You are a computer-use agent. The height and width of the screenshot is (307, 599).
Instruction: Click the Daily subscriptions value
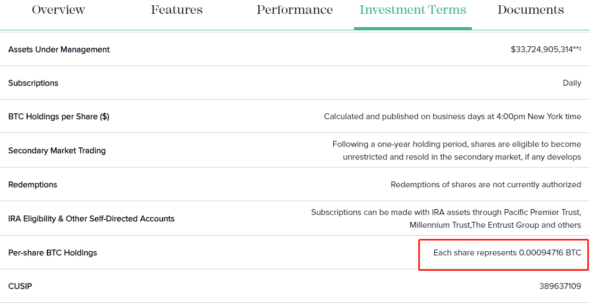click(x=572, y=83)
